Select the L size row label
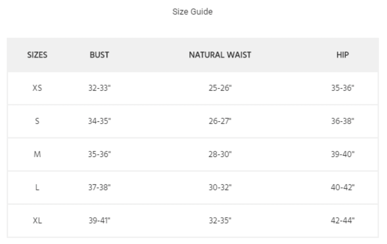This screenshot has height=244, width=387. point(37,187)
